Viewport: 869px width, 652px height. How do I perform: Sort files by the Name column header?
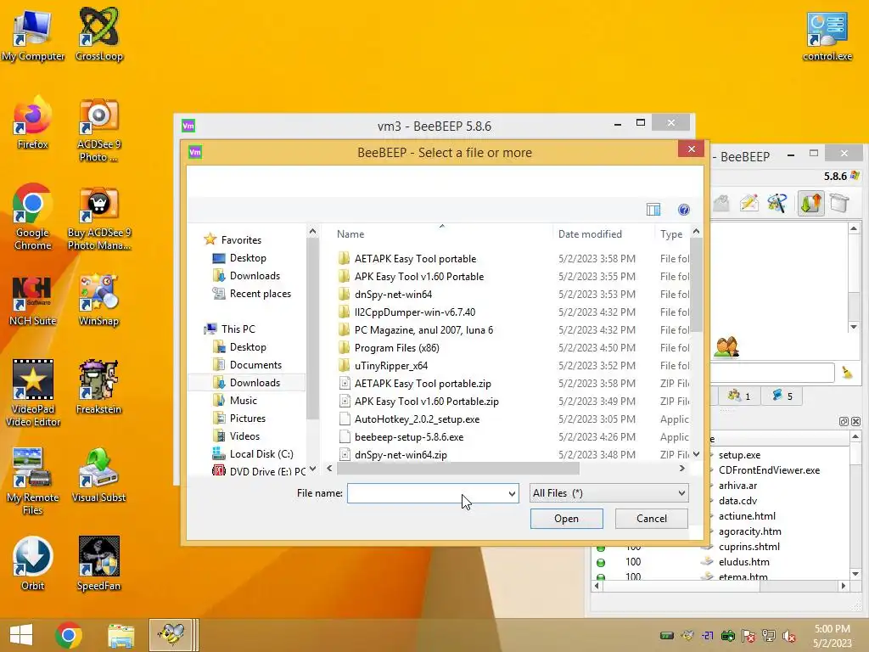350,234
